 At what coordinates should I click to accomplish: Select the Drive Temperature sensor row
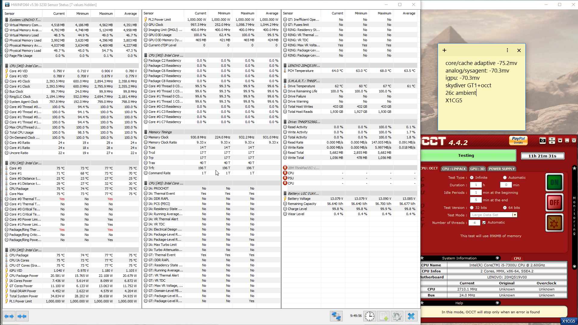point(350,86)
